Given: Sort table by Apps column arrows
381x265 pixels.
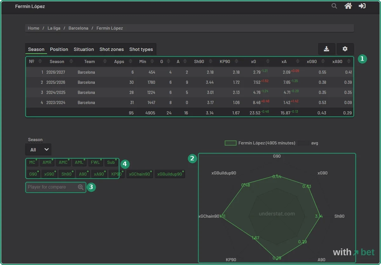Looking at the screenshot, I should 130,62.
